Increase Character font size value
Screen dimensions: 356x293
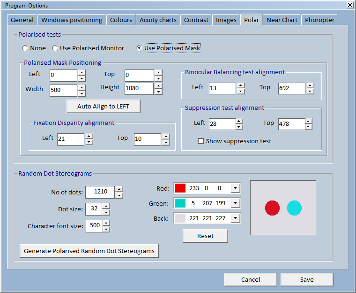pyautogui.click(x=106, y=223)
